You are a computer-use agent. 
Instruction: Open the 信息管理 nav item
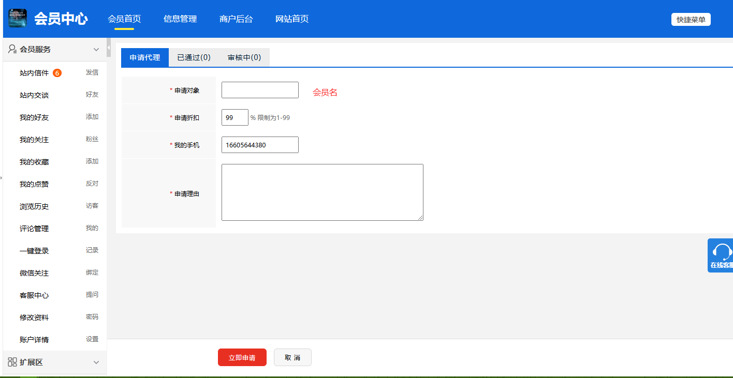pyautogui.click(x=180, y=19)
